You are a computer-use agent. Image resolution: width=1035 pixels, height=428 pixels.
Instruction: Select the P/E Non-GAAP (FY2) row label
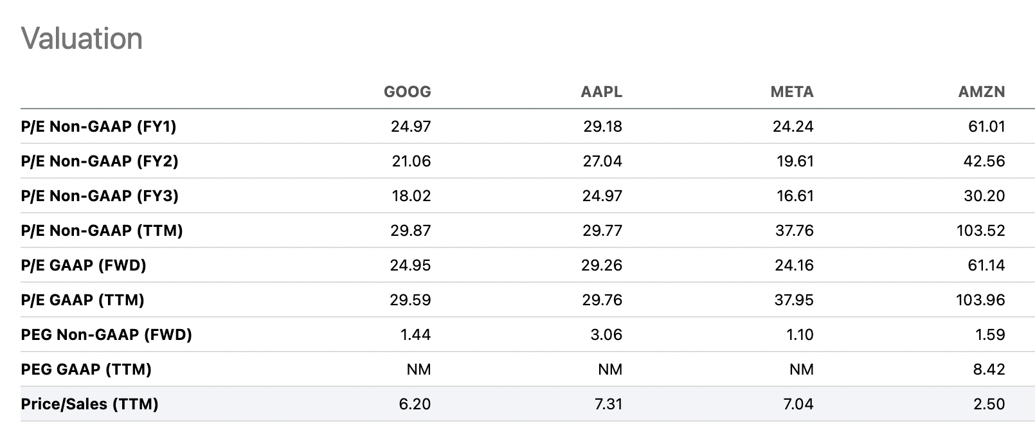[x=100, y=161]
